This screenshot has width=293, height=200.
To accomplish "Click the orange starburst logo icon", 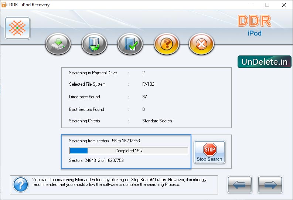I will click(x=18, y=28).
